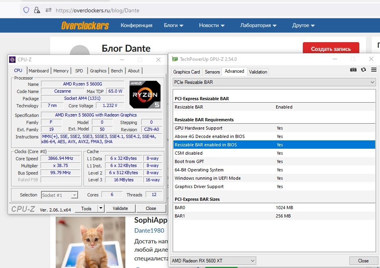The image size is (380, 268).
Task: Switch to GPU-Z Graphics Card tab
Action: pyautogui.click(x=186, y=72)
